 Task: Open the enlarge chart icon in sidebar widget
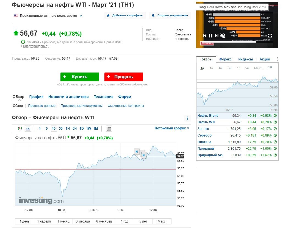270,68
